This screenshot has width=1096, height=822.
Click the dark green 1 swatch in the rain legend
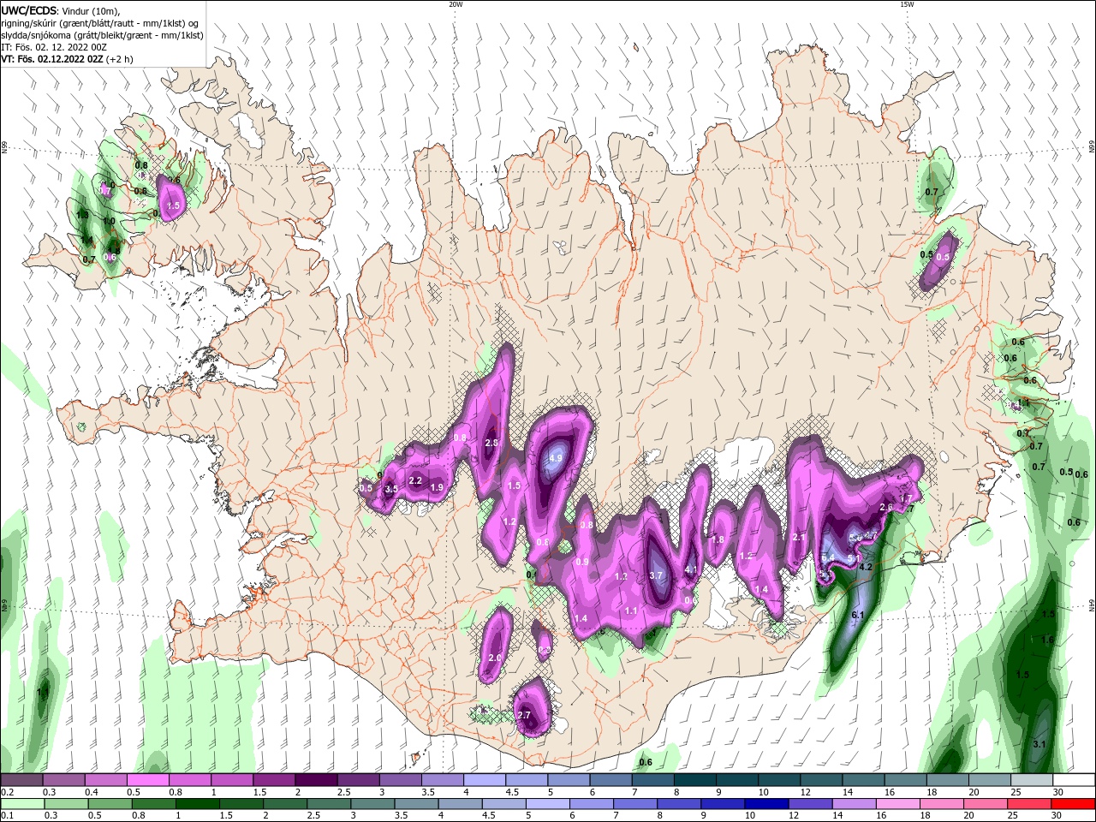point(197,804)
